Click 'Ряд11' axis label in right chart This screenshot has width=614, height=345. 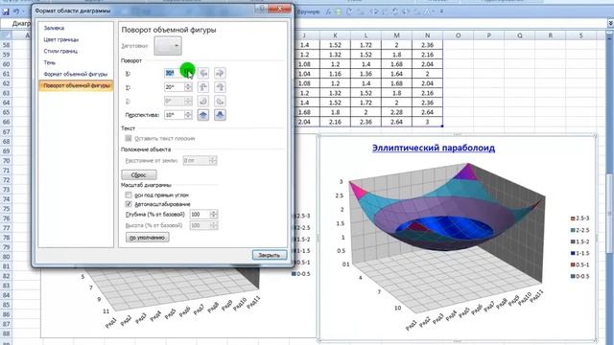(x=536, y=295)
